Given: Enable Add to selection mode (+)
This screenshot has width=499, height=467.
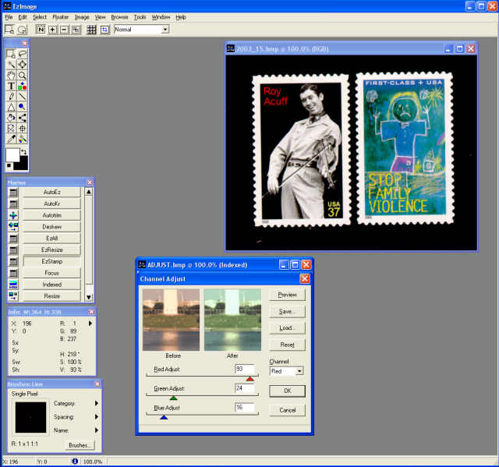Looking at the screenshot, I should point(52,30).
